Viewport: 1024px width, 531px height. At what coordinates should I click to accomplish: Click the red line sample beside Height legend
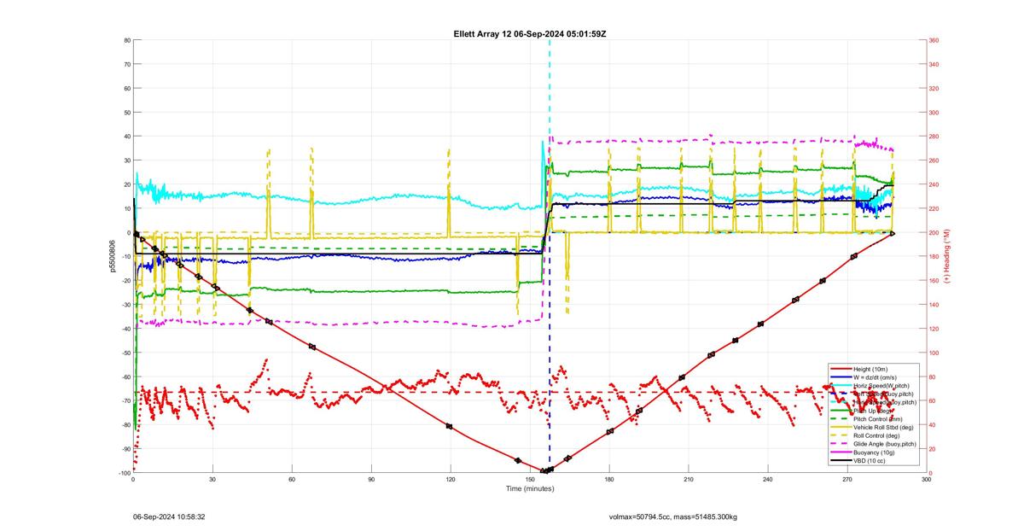[841, 369]
